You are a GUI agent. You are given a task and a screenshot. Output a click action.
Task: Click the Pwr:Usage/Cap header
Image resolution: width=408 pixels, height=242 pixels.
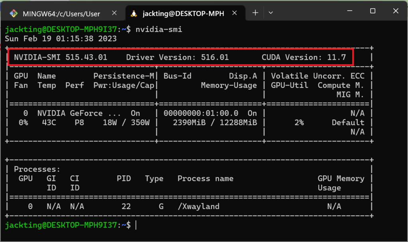124,85
